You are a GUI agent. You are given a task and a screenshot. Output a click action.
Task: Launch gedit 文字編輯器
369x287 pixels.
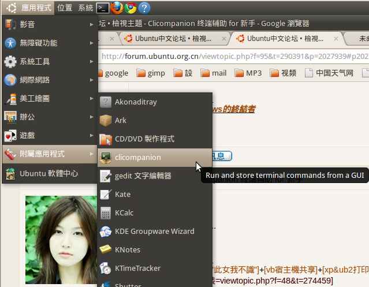[x=155, y=176]
